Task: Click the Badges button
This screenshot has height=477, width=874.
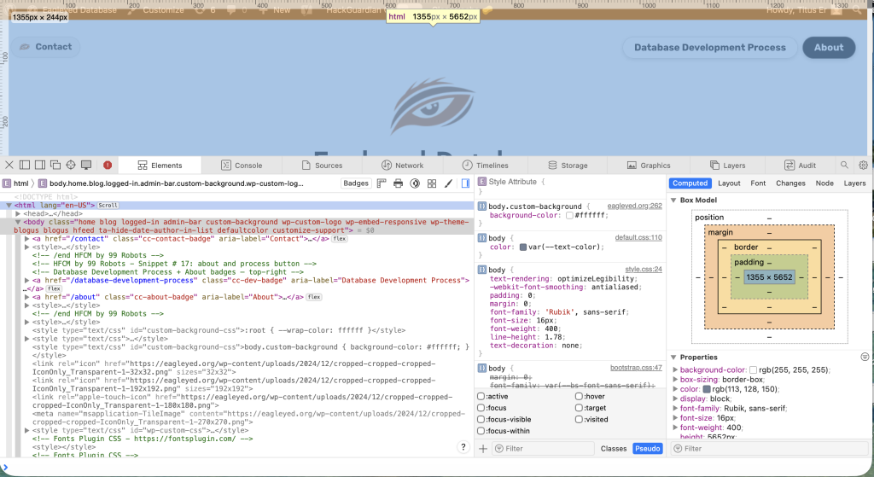Action: tap(356, 183)
